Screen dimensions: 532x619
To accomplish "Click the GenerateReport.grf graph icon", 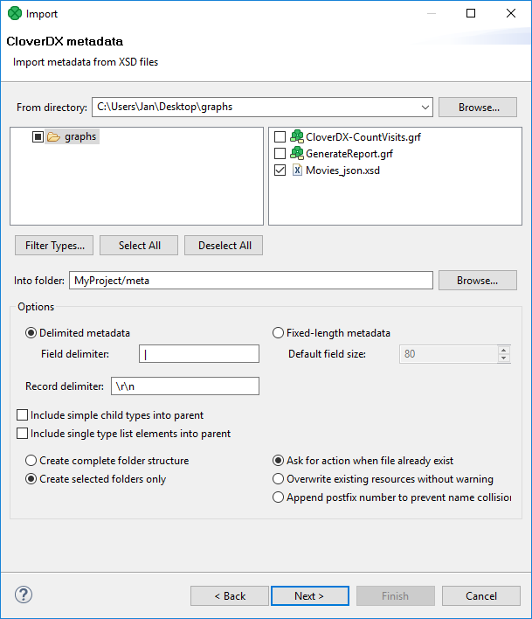I will point(296,154).
